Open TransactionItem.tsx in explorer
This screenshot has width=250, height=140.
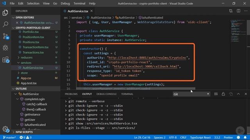tap(36, 47)
